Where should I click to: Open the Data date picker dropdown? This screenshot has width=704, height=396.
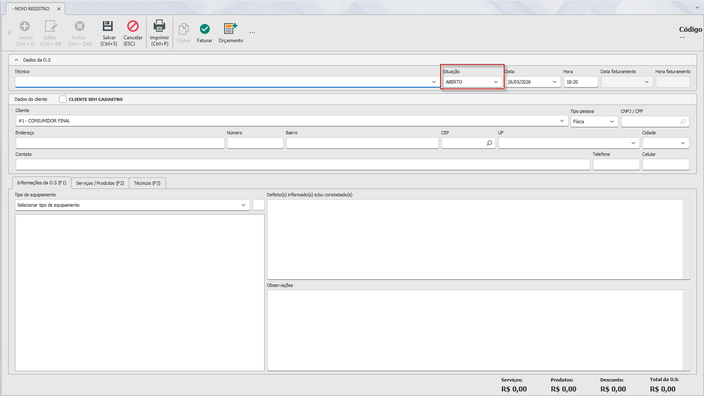pyautogui.click(x=554, y=82)
